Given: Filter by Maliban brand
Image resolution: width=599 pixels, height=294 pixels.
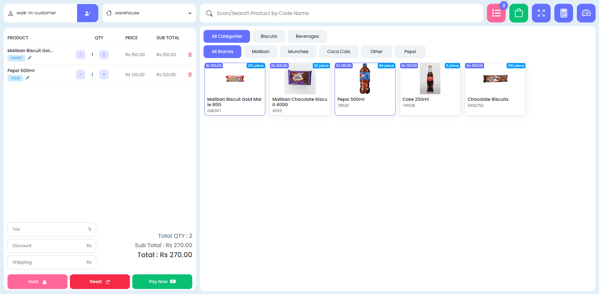Looking at the screenshot, I should [261, 51].
